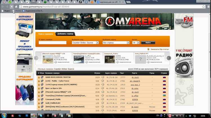Switch to the Добавить сервер tab
The height and width of the screenshot is (118, 211).
pos(65,34)
